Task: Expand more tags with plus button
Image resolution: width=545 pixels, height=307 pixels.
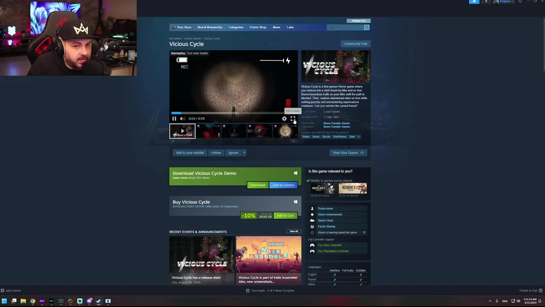Action: click(359, 137)
